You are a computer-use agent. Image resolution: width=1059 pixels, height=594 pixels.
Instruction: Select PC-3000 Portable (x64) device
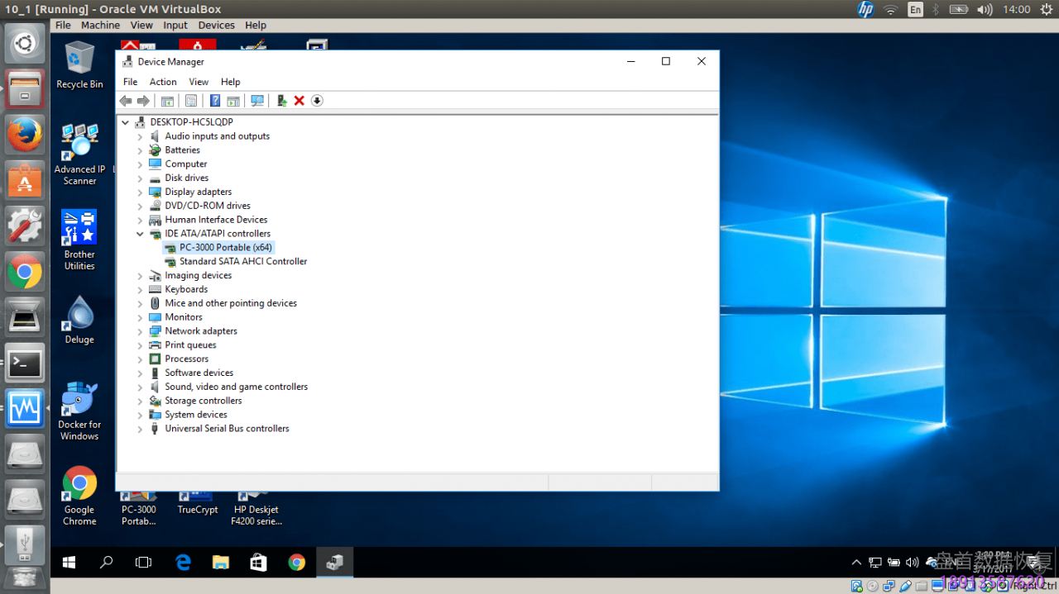point(225,247)
